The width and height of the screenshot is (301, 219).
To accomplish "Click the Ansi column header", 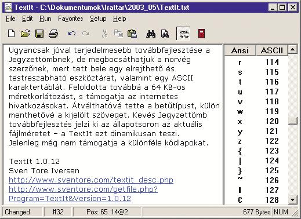I will pos(240,50).
